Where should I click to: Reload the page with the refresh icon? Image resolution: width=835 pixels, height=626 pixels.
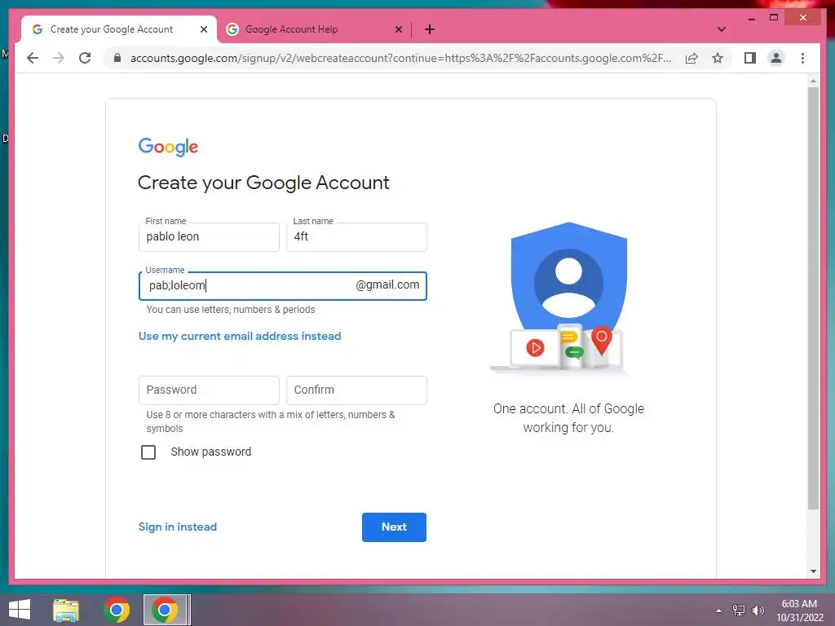85,58
